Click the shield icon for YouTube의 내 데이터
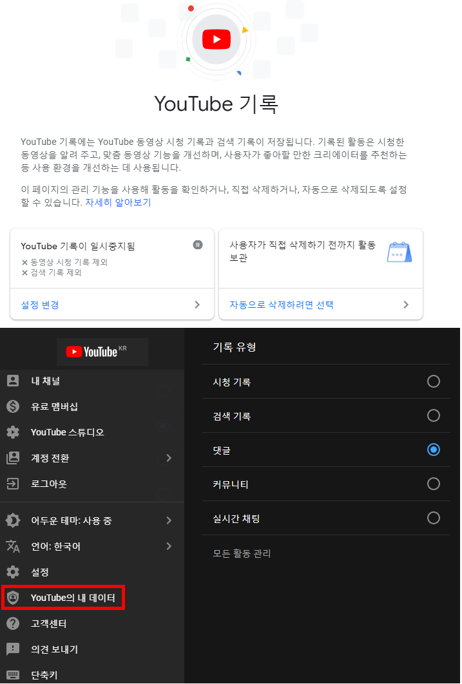Screen dimensions: 462x684 click(x=13, y=598)
